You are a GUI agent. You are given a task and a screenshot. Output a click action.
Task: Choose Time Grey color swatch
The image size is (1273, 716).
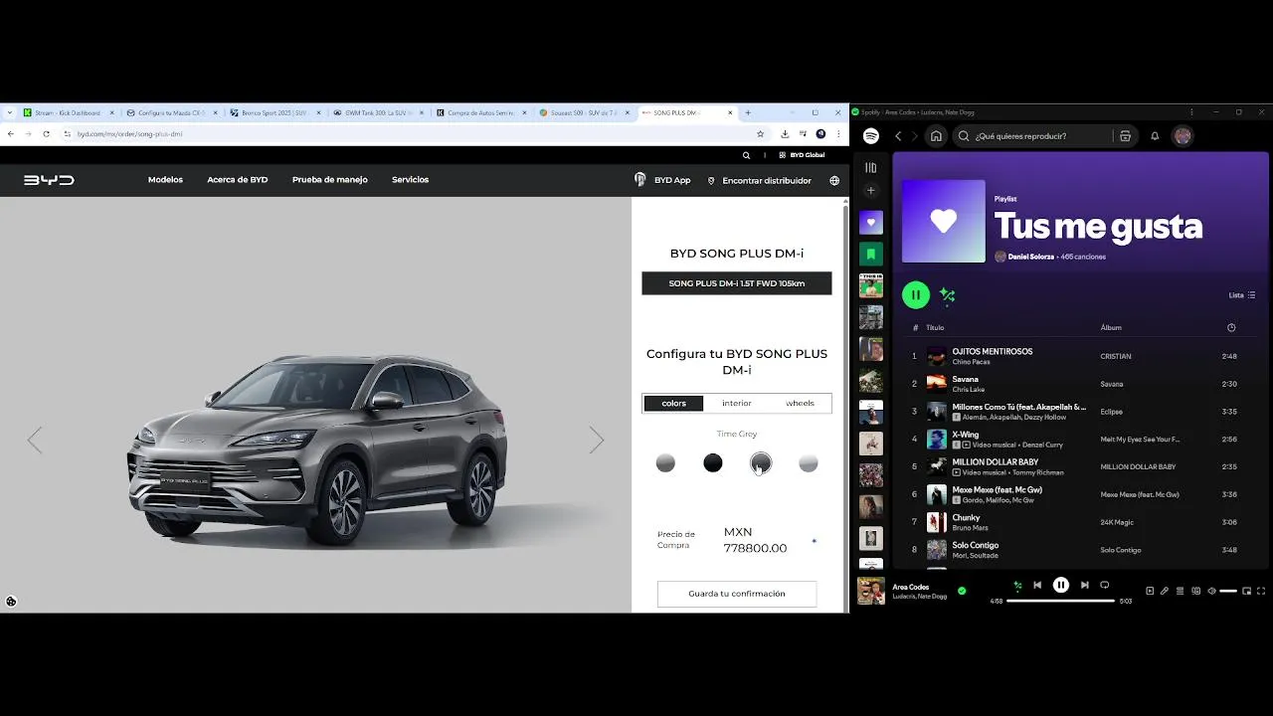(761, 462)
